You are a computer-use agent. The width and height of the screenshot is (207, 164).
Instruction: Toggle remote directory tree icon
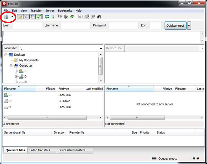tap(32, 17)
